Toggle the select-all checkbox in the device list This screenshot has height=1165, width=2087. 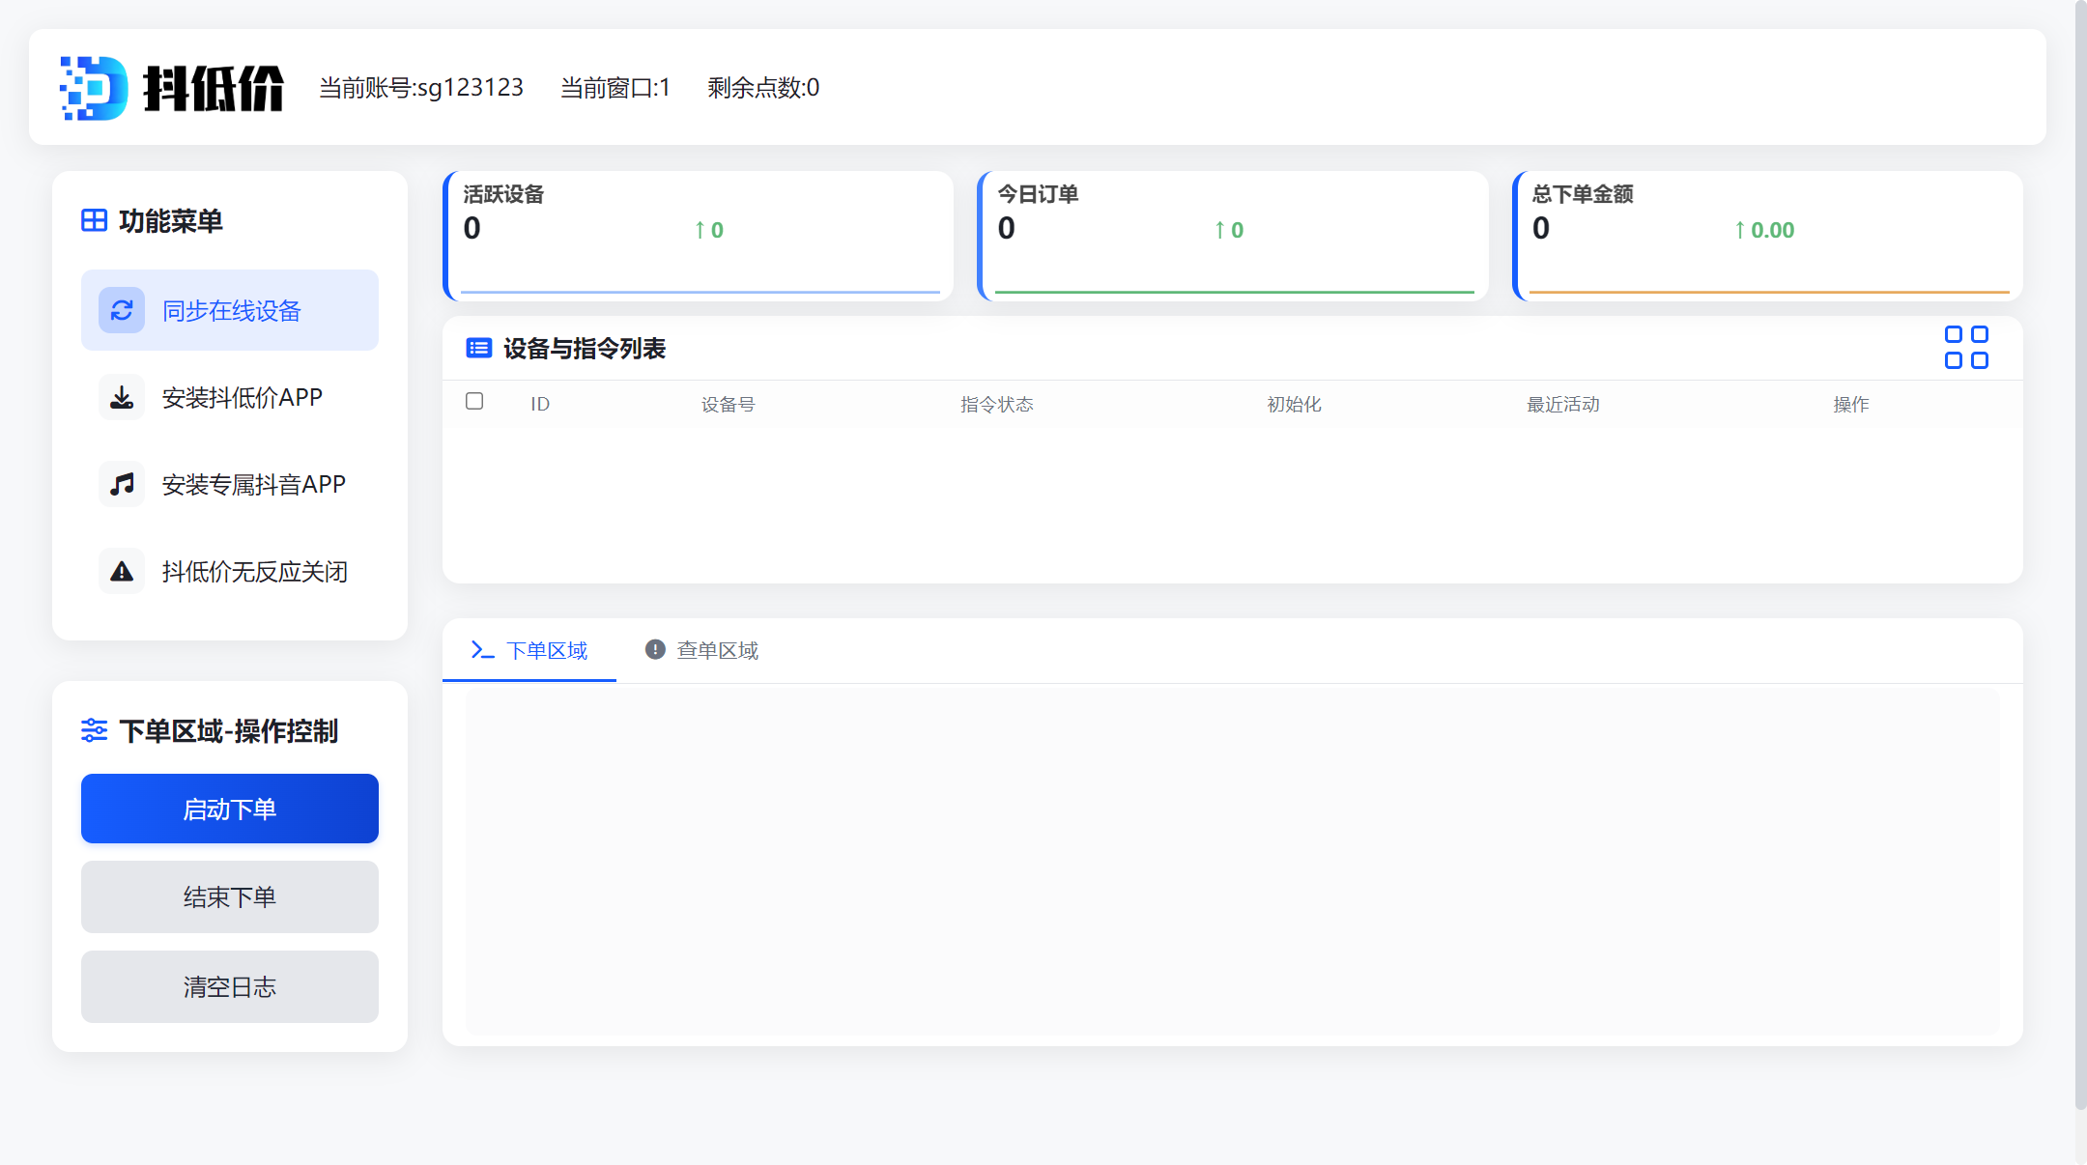point(474,401)
